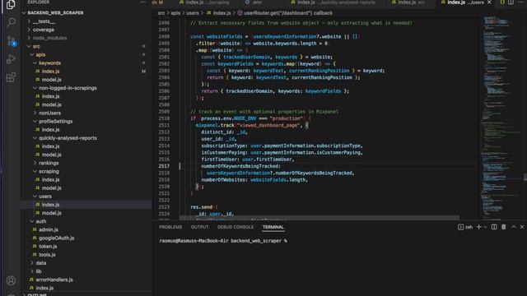Switch to index.js quickly-analysed-reports editor tab

click(x=333, y=2)
